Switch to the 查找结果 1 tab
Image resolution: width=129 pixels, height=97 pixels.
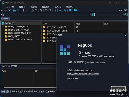(x=14, y=92)
